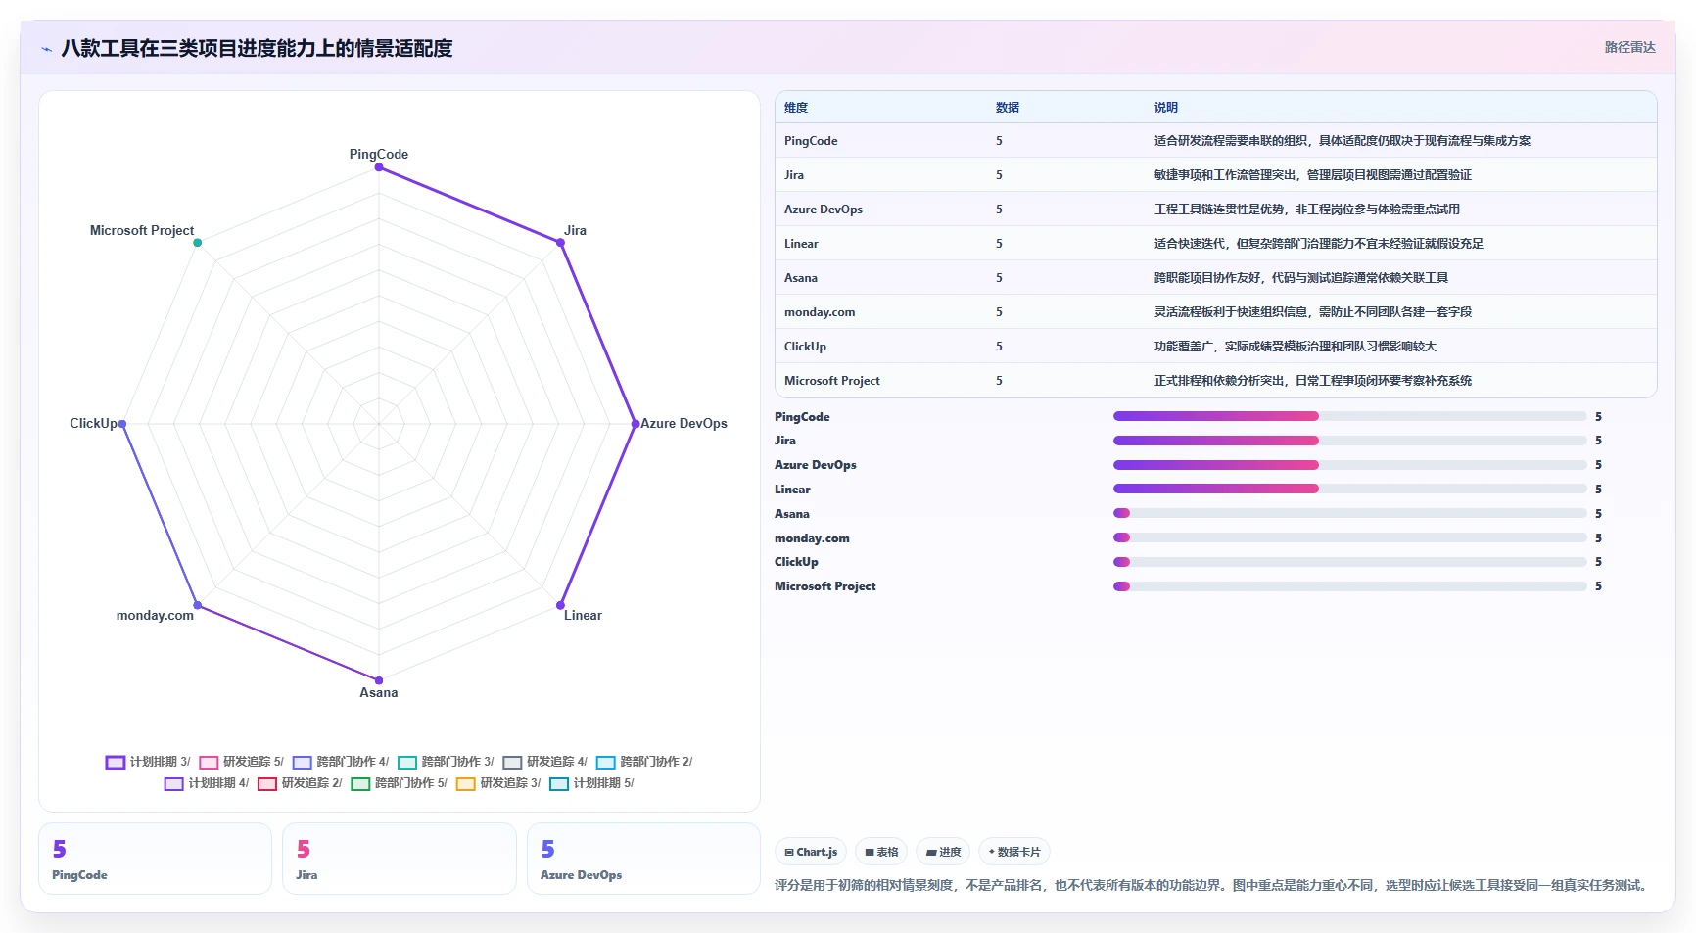Click the PingCode progress bar

pos(1349,416)
